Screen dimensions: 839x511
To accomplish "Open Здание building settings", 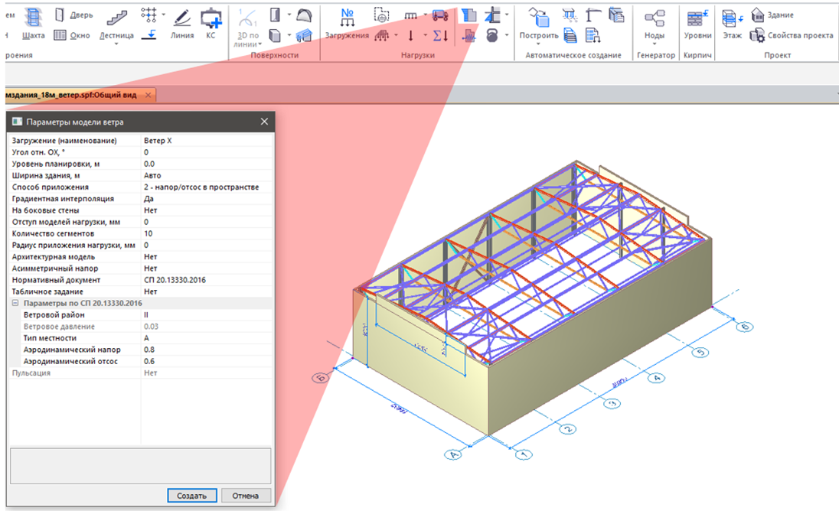I will coord(772,15).
